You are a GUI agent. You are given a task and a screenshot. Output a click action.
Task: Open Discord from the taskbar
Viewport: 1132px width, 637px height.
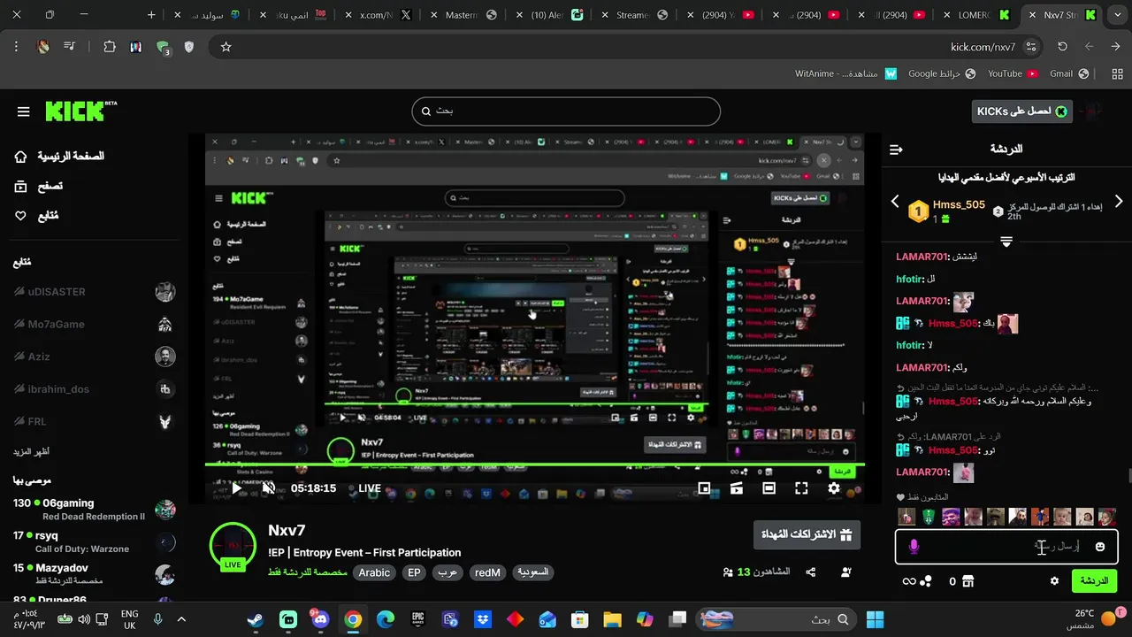[320, 619]
